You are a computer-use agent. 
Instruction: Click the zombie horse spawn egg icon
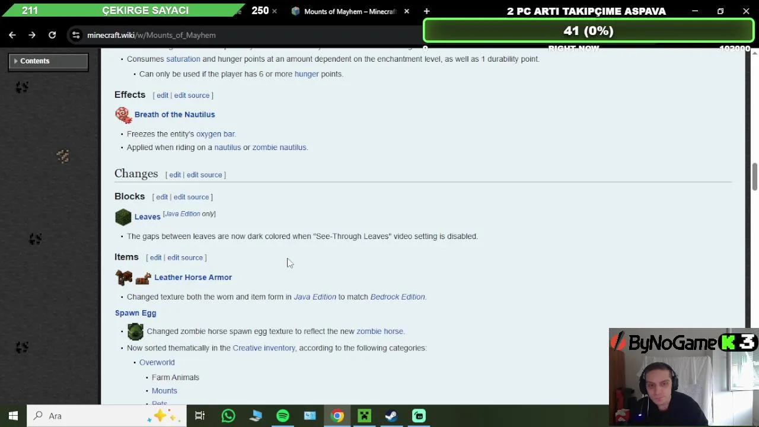click(x=135, y=332)
